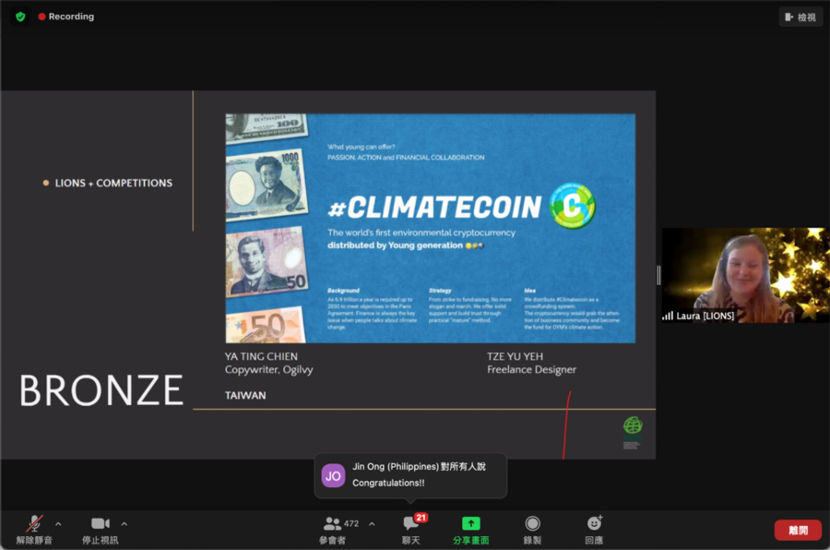Viewport: 830px width, 550px height.
Task: Click the signal strength icon on Laura's video
Action: pos(668,316)
